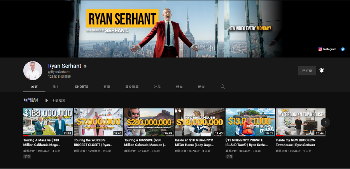Open the $280,000,000 Colorado mansion thumbnail
This screenshot has width=350, height=169.
(x=149, y=122)
